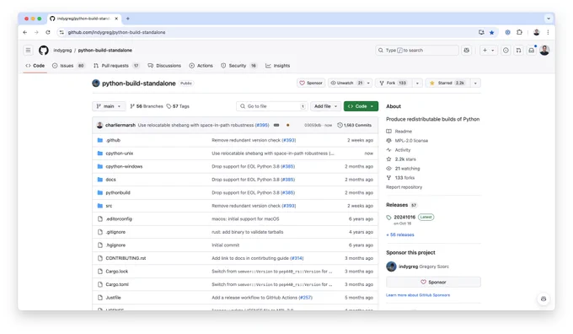
Task: Open the green Code dropdown
Action: (x=361, y=106)
